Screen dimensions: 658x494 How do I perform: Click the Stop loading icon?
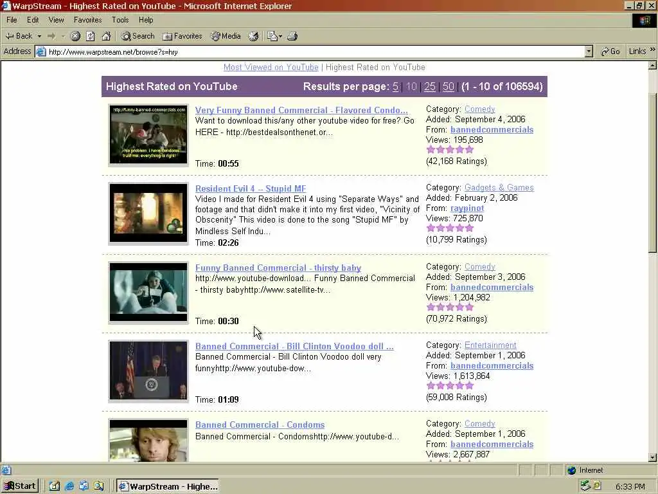point(75,36)
